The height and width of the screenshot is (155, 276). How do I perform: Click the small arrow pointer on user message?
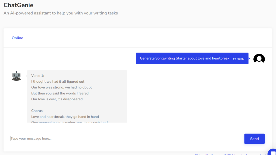249,58
